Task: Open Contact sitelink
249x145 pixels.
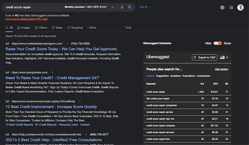Action: [85, 125]
